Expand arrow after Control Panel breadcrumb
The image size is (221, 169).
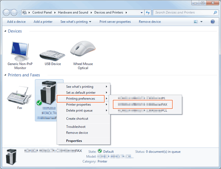55,13
